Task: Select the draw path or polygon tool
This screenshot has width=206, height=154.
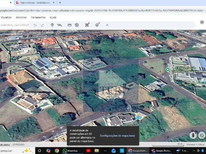Action: (60, 25)
